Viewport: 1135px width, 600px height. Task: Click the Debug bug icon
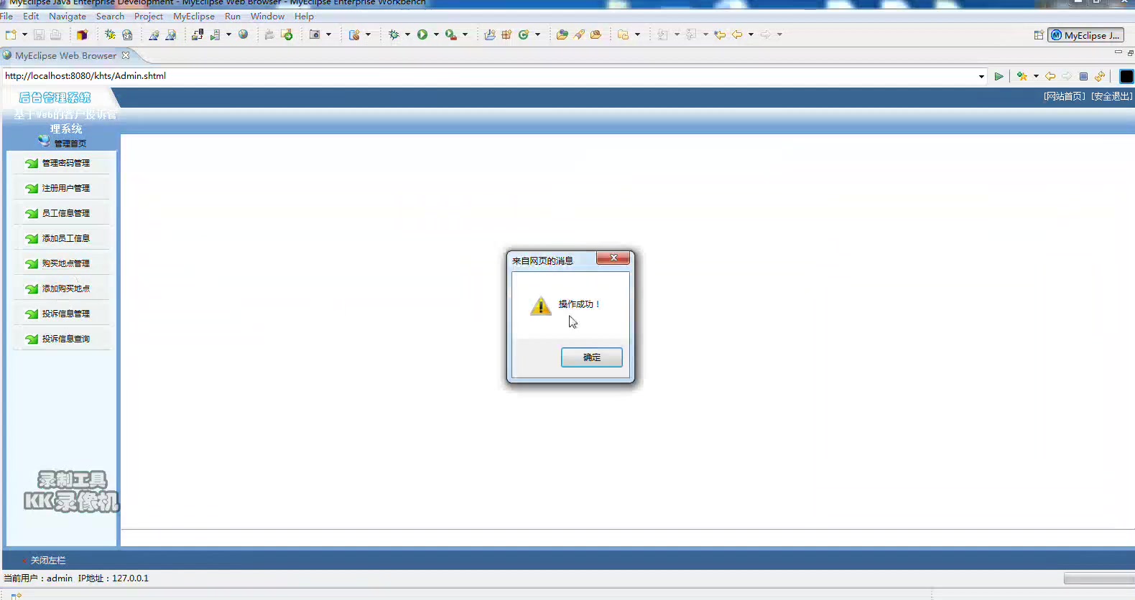click(x=394, y=34)
